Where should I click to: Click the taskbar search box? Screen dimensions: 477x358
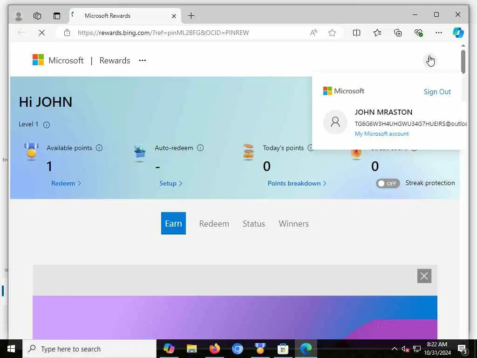click(89, 349)
